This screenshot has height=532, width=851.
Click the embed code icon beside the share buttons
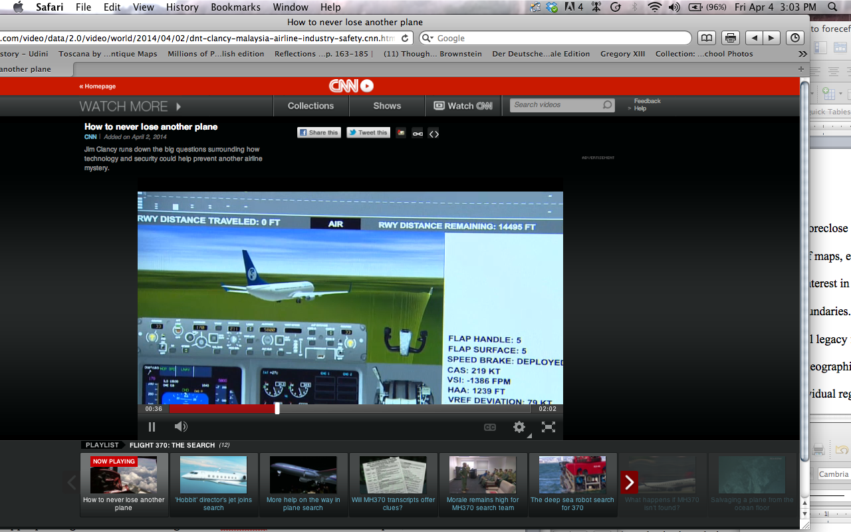coord(433,134)
